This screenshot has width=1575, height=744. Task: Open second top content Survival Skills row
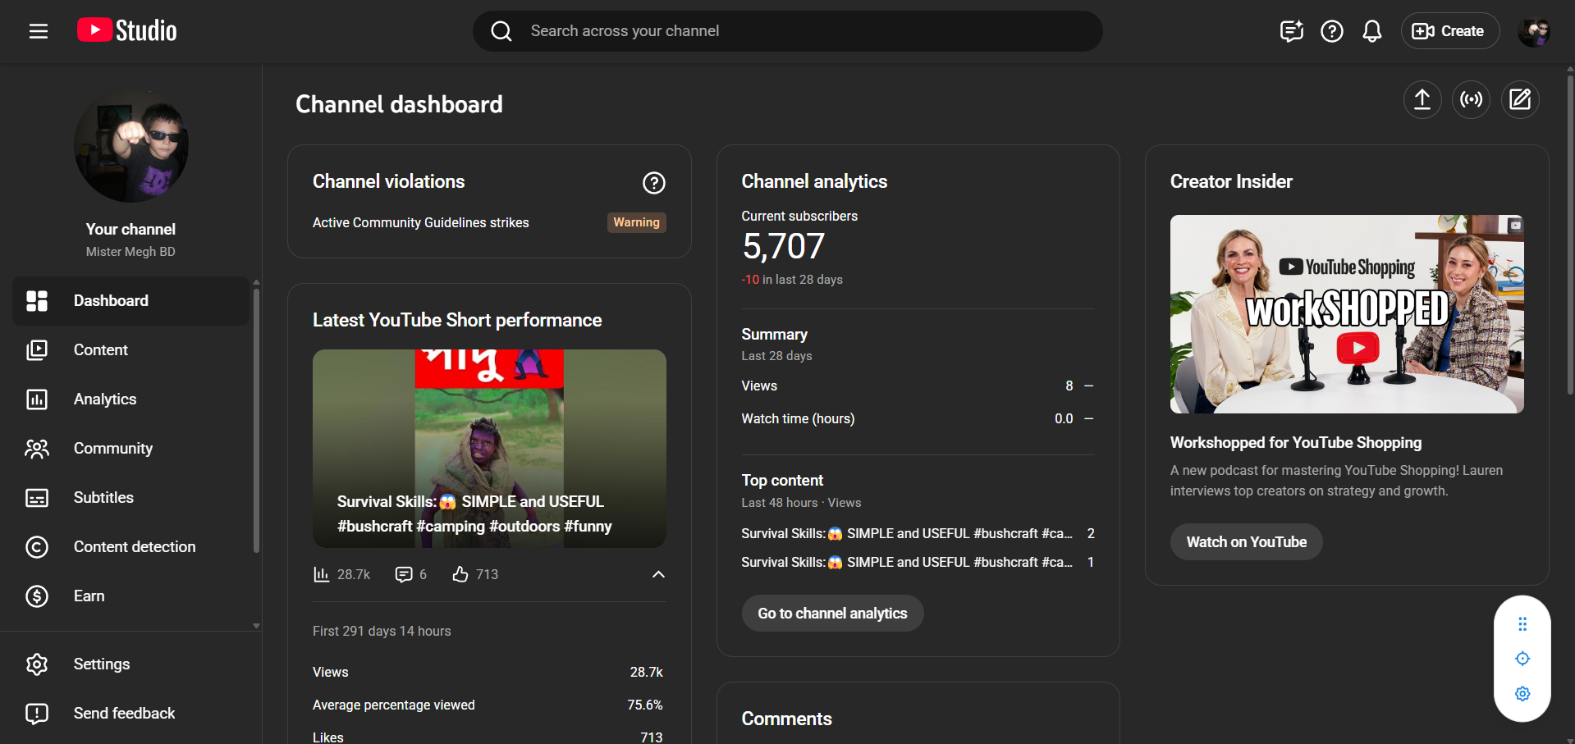coord(918,562)
